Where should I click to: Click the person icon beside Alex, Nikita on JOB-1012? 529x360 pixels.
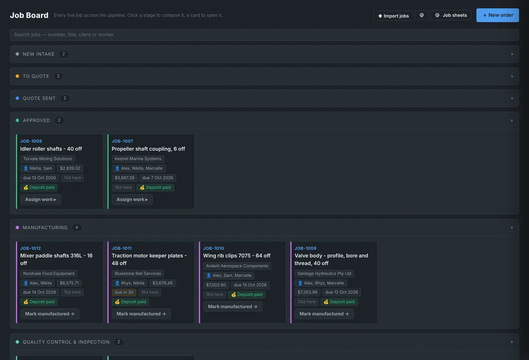(26, 283)
